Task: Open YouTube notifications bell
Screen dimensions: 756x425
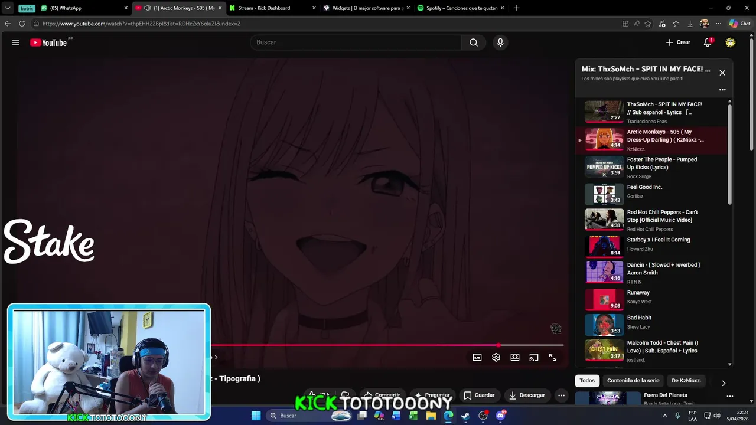Action: coord(708,42)
